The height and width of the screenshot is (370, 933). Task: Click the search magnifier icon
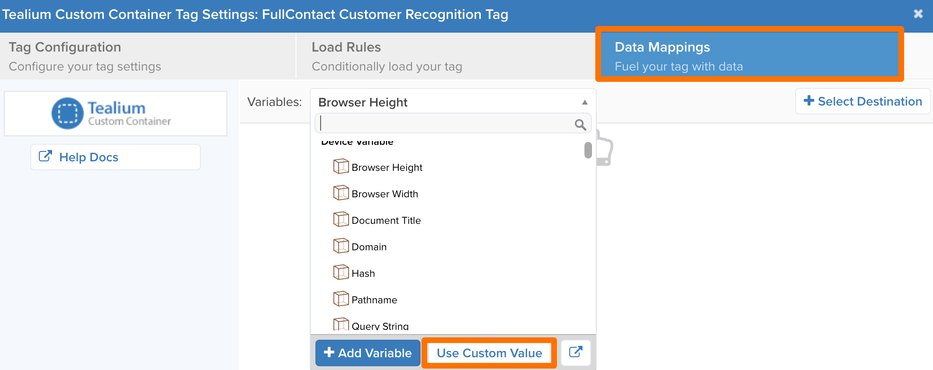[580, 124]
